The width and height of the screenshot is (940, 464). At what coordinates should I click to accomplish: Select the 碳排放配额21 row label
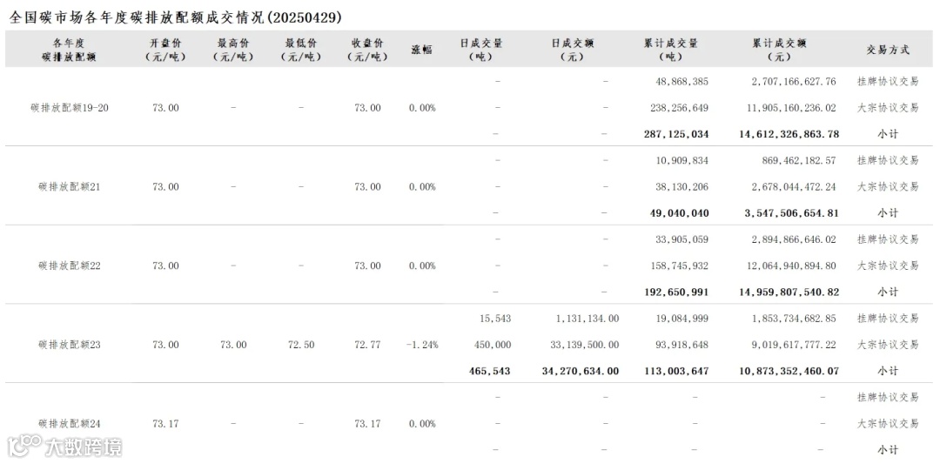coord(69,187)
